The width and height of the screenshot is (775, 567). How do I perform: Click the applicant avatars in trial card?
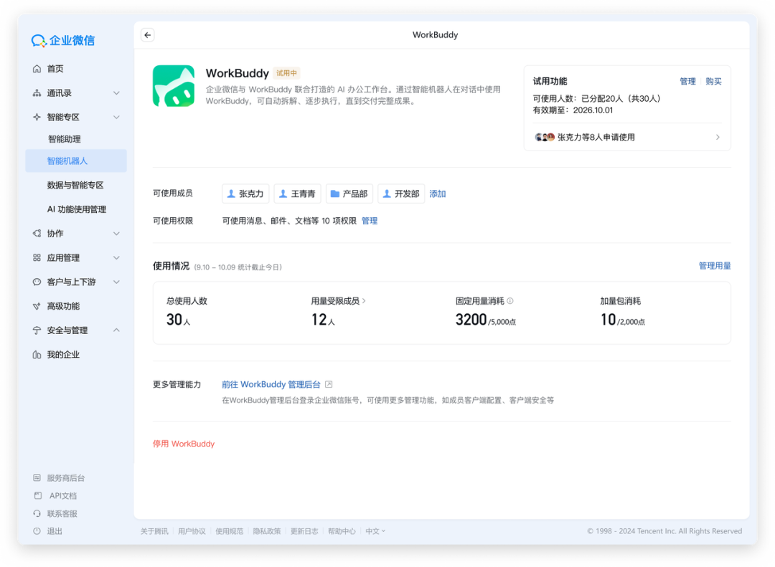tap(544, 138)
